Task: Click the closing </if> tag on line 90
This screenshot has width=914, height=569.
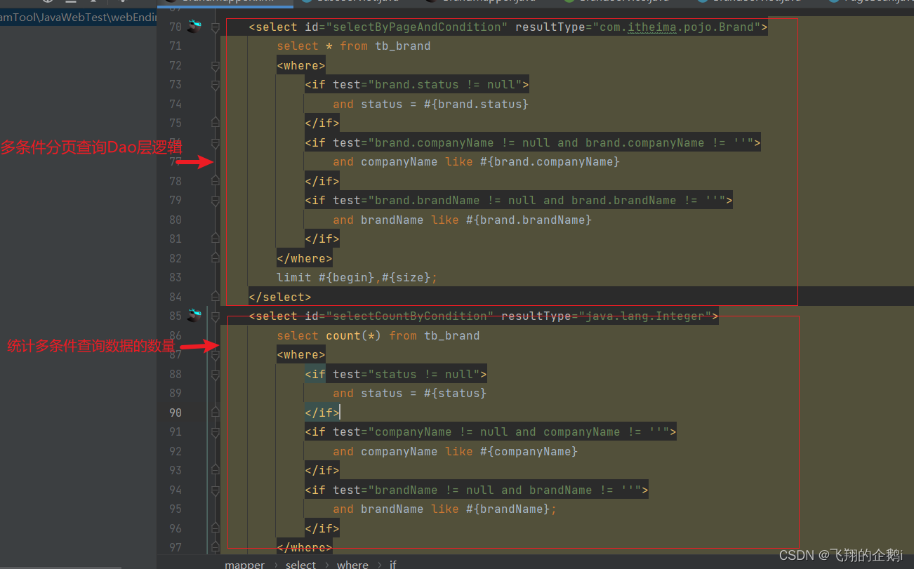Action: point(322,413)
